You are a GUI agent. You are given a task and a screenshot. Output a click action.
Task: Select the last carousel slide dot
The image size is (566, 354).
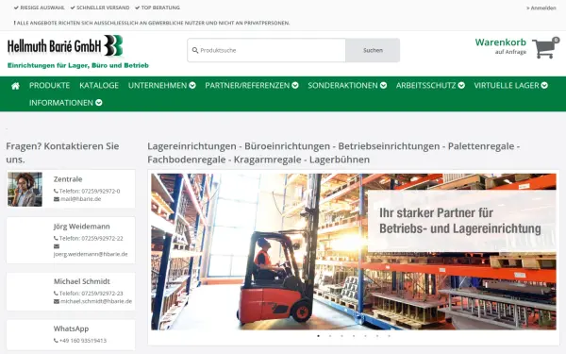(x=389, y=336)
